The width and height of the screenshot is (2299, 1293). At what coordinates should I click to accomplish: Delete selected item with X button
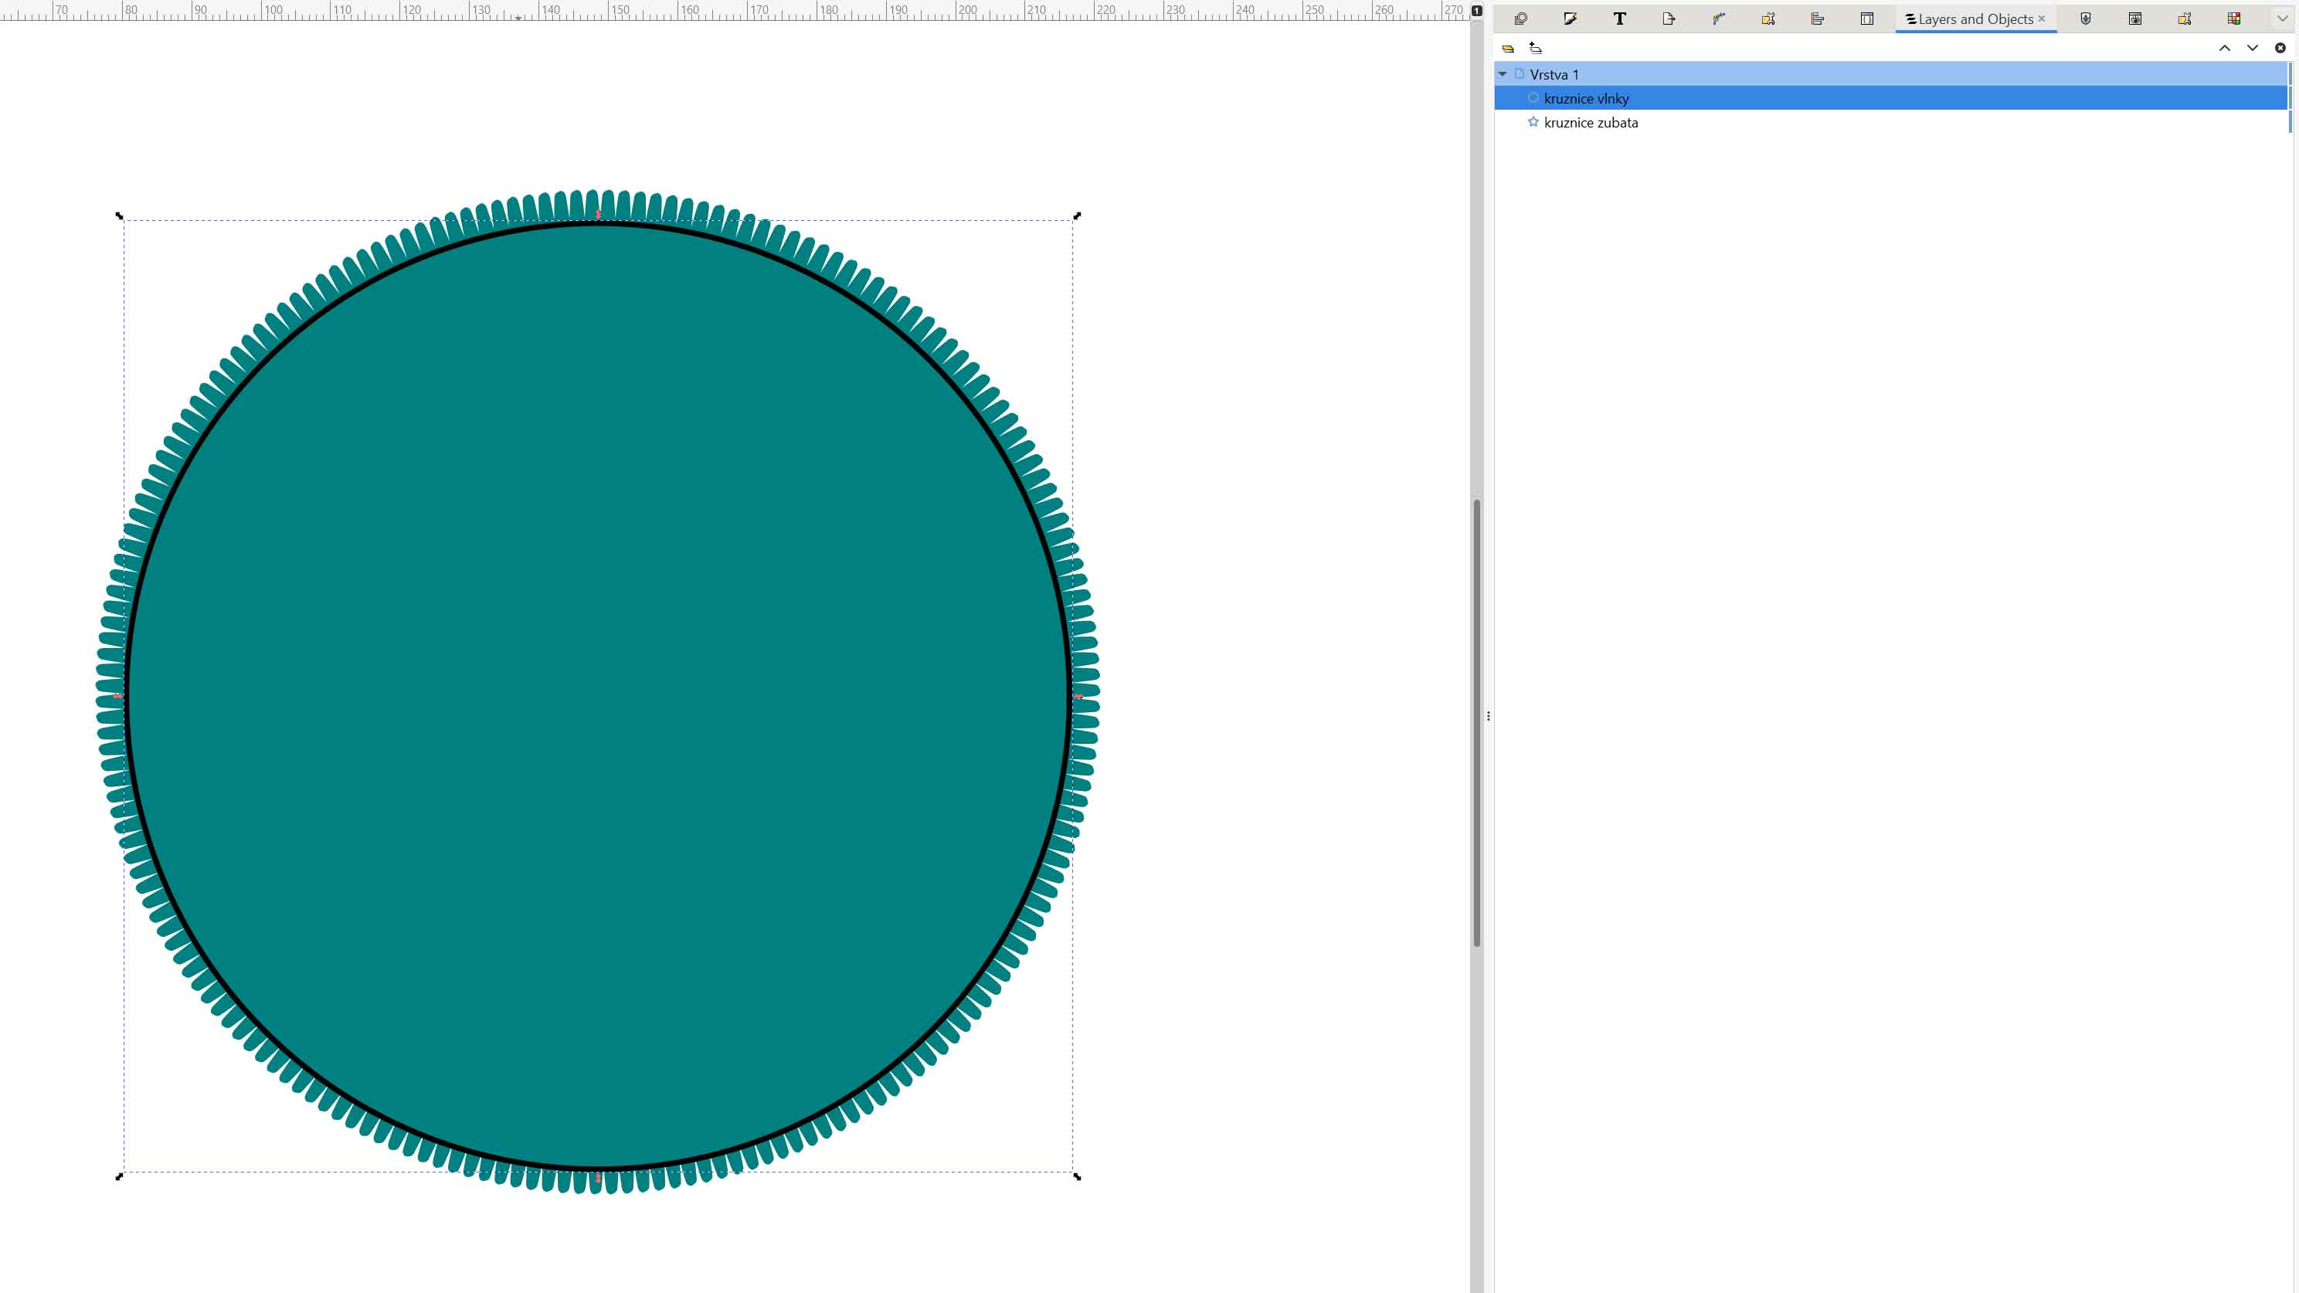click(x=2280, y=48)
